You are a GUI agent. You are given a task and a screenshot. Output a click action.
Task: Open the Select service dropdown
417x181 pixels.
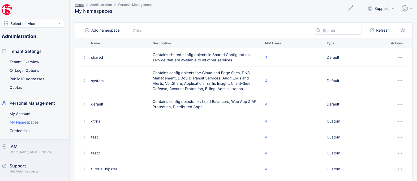[33, 23]
